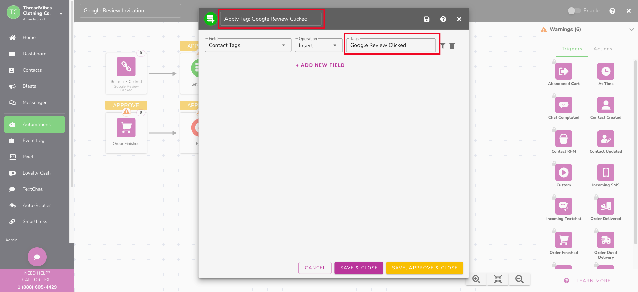Select the Abandoned Cart trigger icon
Image resolution: width=638 pixels, height=292 pixels.
click(x=564, y=71)
